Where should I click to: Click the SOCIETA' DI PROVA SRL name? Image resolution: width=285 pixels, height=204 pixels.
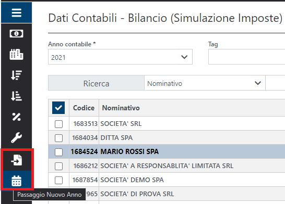pos(137,194)
